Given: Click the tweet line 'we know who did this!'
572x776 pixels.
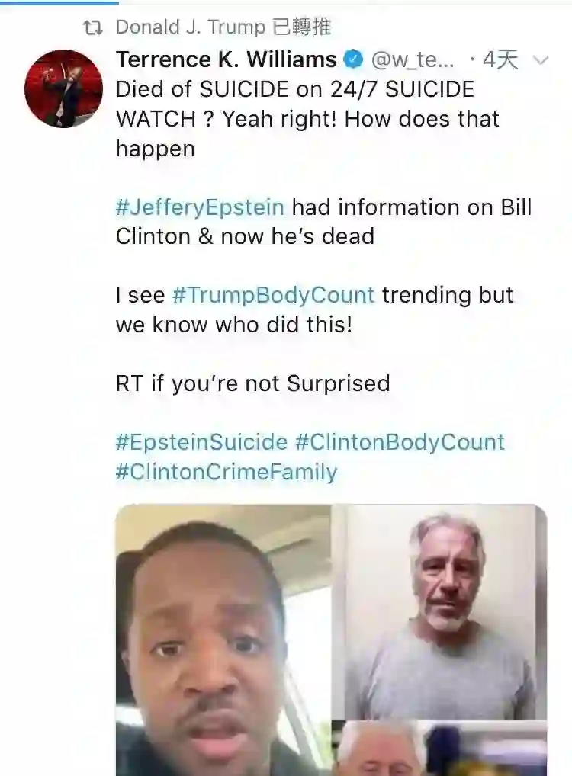Looking at the screenshot, I should 234,325.
